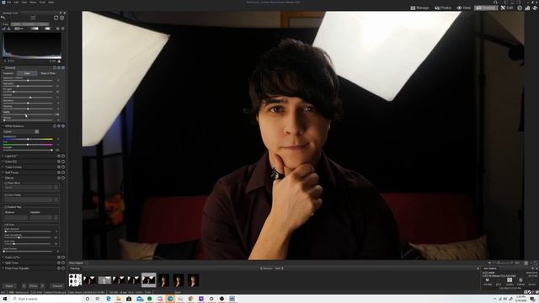Image resolution: width=539 pixels, height=303 pixels.
Task: Open the Dashboard bar-chart icon
Action: [x=527, y=8]
